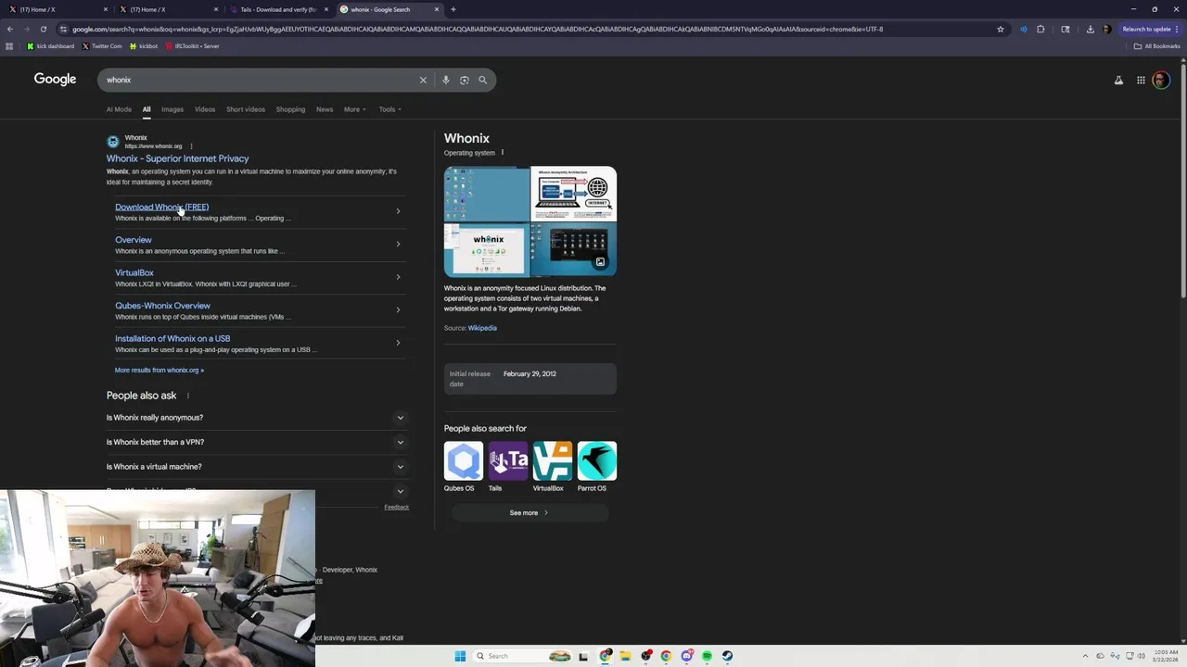Expand the Overview sitelink arrow
This screenshot has height=667, width=1187.
[398, 245]
